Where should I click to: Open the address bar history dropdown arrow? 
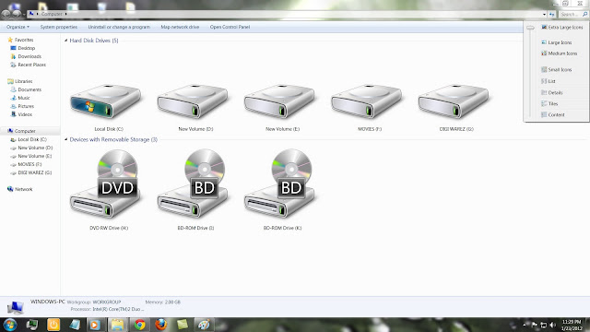coord(544,15)
